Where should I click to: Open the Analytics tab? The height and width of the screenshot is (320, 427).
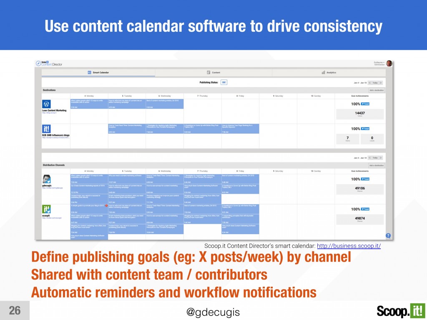click(329, 72)
